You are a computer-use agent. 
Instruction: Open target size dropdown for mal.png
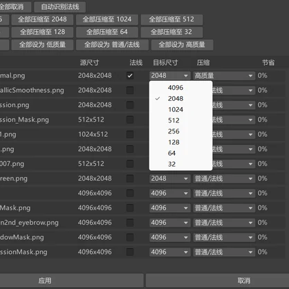[170, 75]
